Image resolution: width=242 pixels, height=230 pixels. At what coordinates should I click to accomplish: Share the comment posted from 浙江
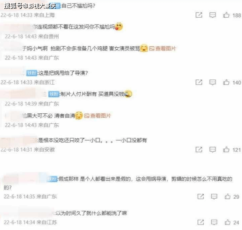point(199,82)
